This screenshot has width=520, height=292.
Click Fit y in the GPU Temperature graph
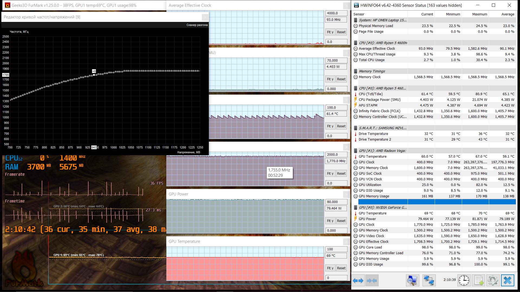pos(330,268)
